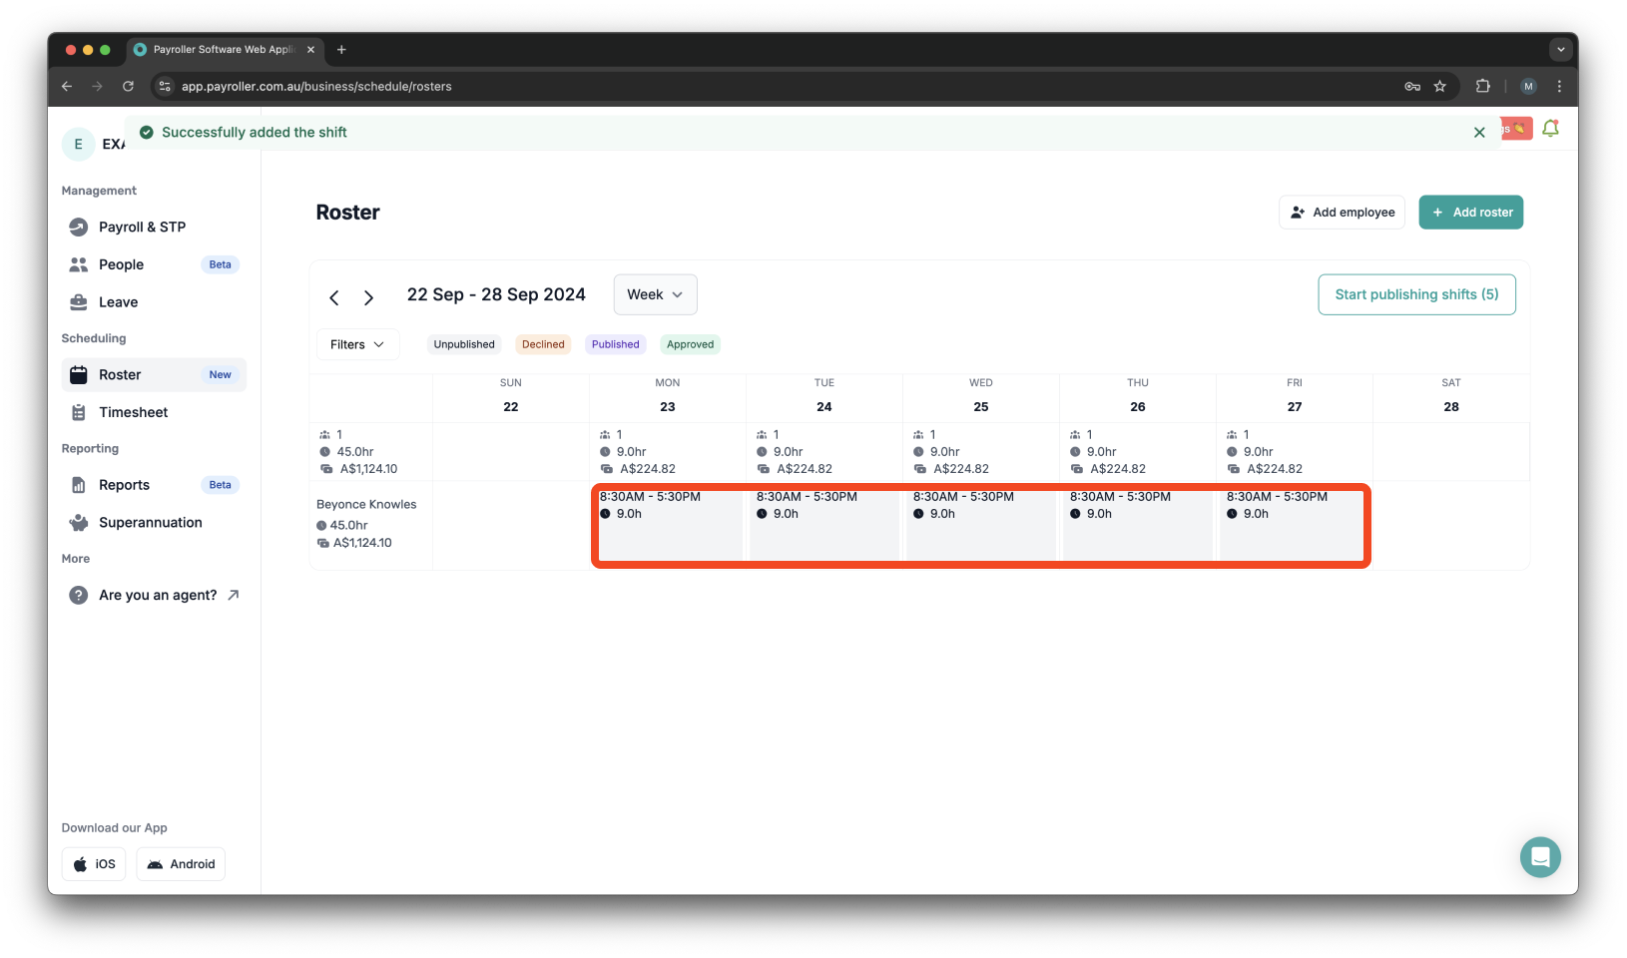Expand the Filters dropdown
The image size is (1627, 958).
(x=357, y=344)
